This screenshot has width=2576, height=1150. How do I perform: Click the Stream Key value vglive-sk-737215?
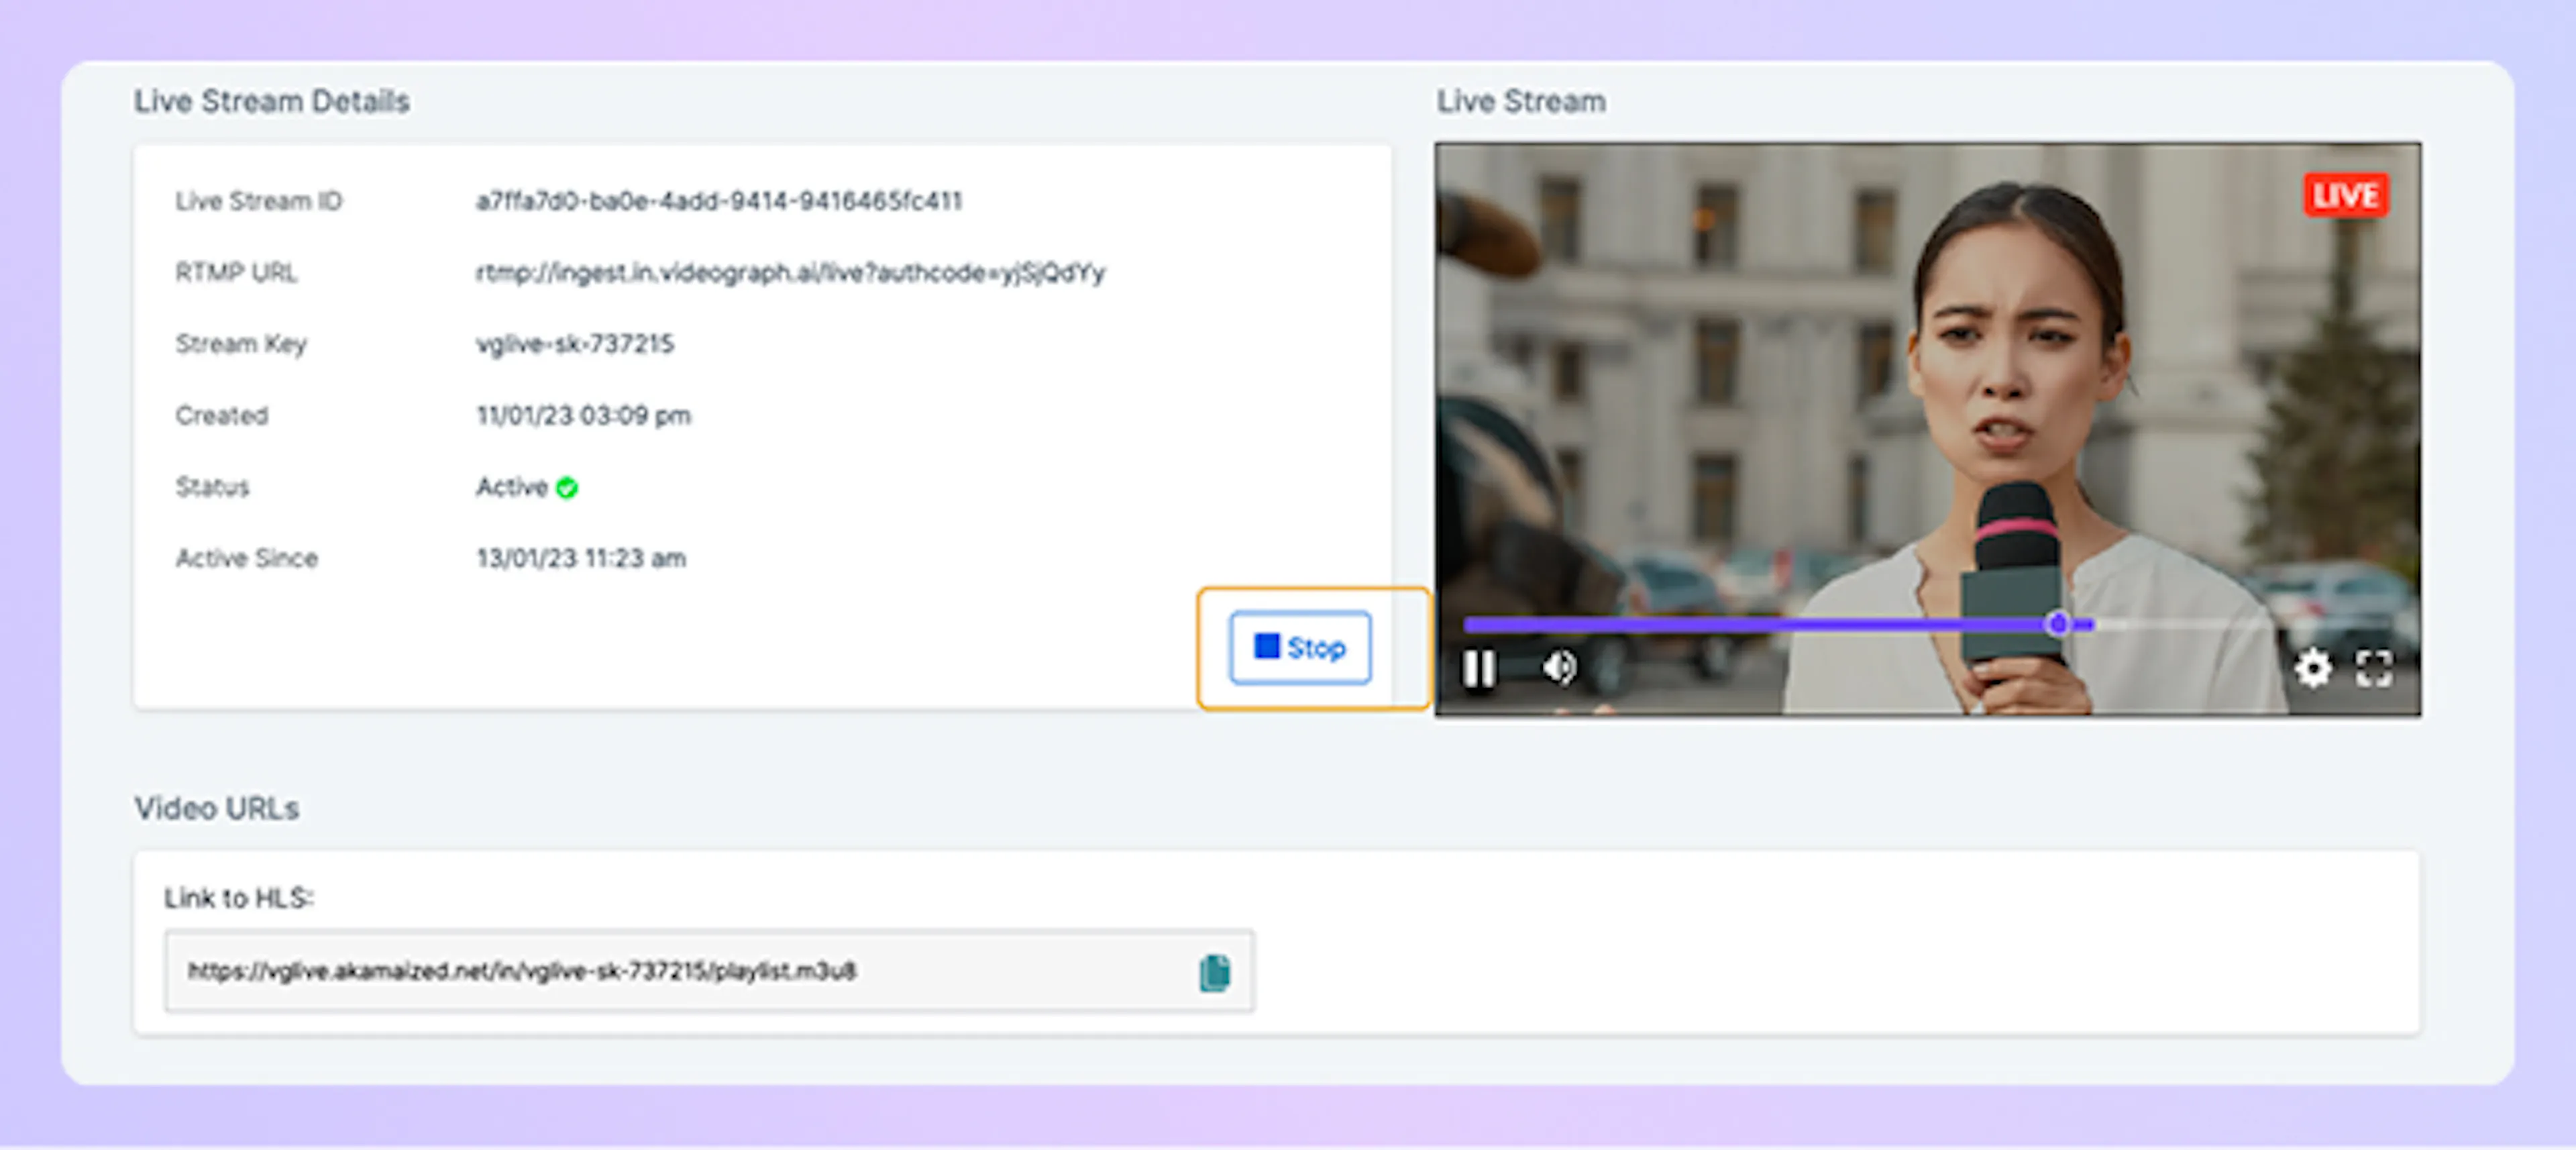(575, 344)
